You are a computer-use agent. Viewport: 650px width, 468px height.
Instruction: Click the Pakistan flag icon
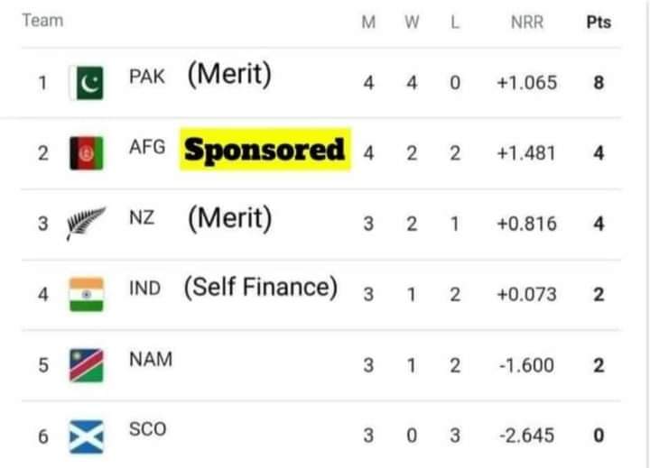[87, 83]
